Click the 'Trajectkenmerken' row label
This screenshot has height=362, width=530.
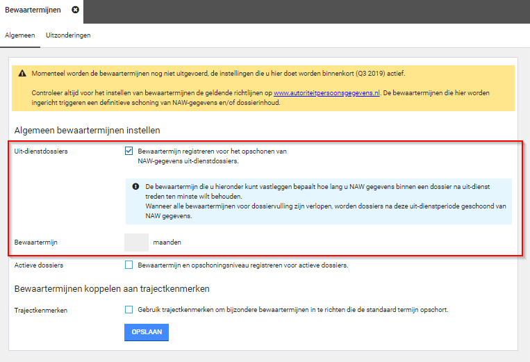[x=40, y=311]
